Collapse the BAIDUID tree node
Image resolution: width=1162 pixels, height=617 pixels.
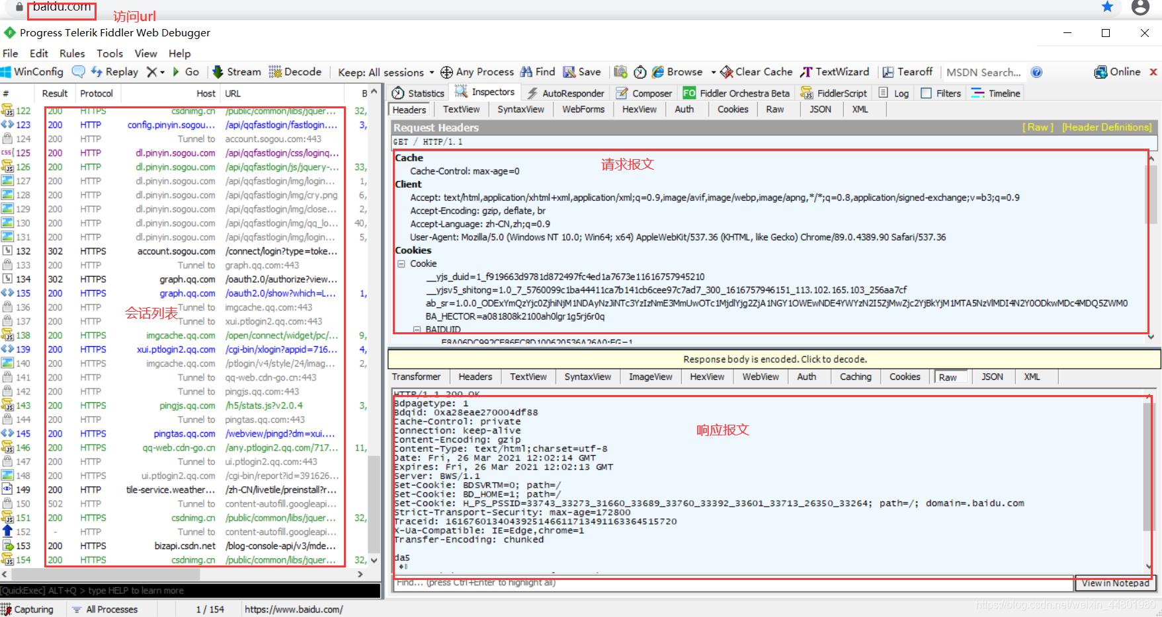[x=417, y=329]
